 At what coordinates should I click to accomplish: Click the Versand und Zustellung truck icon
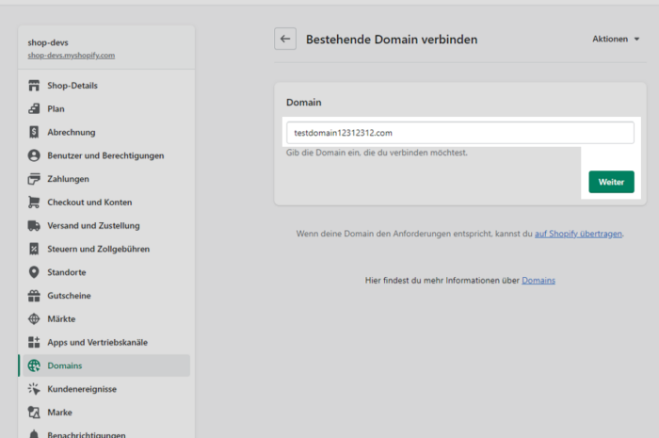tap(34, 226)
